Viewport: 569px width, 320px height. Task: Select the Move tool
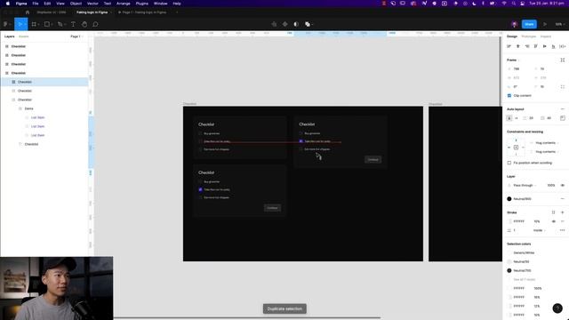point(20,24)
